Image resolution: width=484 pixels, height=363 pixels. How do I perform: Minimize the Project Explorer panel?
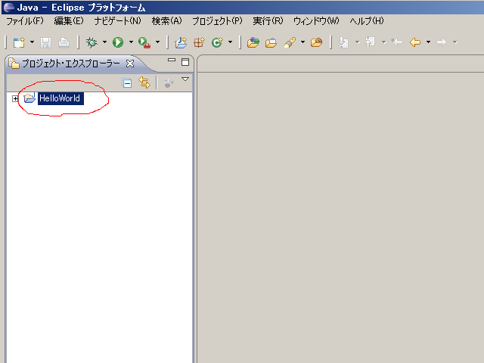(172, 60)
